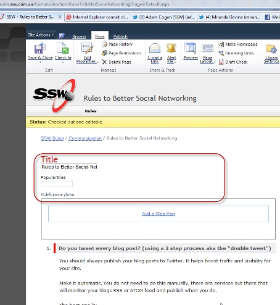The width and height of the screenshot is (280, 305).
Task: Click the PopularBias input box
Action: pos(57,184)
